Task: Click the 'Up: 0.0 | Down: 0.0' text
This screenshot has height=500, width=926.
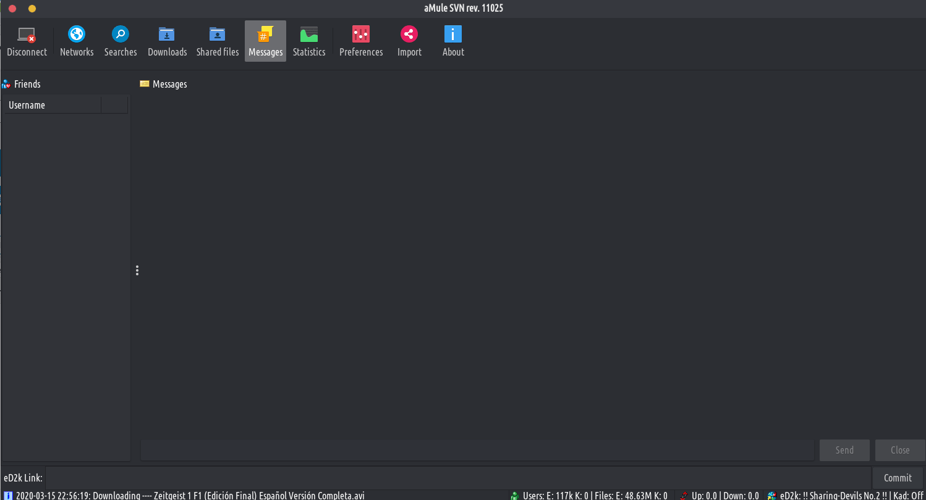Action: pos(725,496)
